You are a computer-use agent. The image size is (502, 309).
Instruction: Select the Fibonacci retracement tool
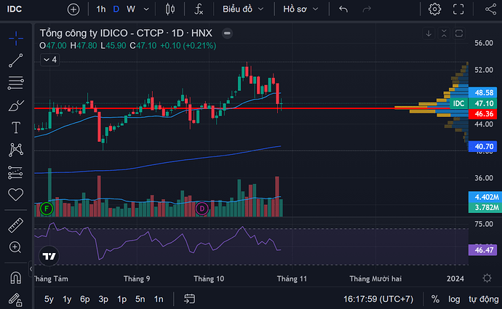click(16, 83)
